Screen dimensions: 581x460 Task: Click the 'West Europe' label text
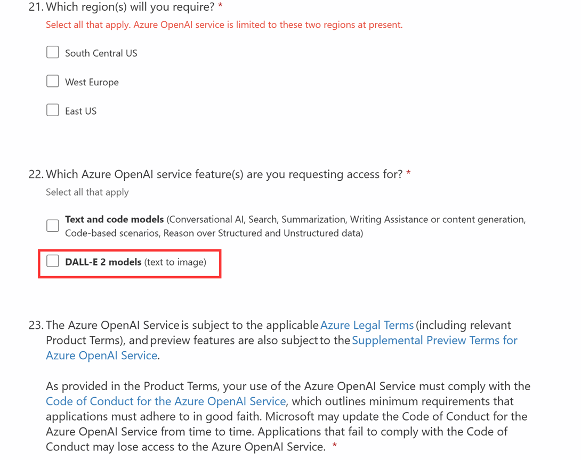(x=92, y=82)
